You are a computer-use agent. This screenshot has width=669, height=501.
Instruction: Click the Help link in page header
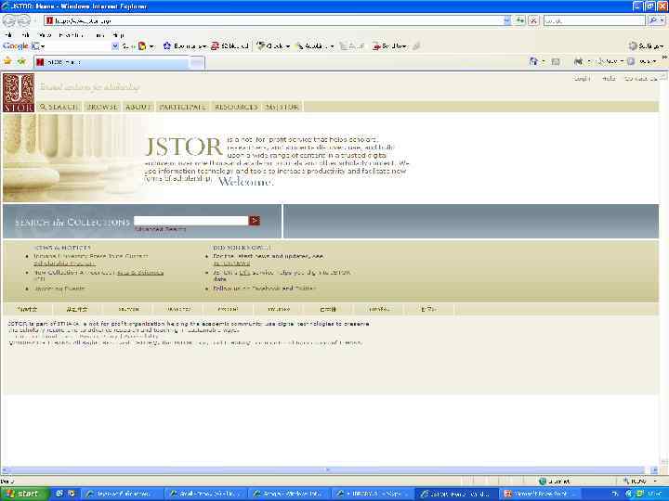point(609,78)
